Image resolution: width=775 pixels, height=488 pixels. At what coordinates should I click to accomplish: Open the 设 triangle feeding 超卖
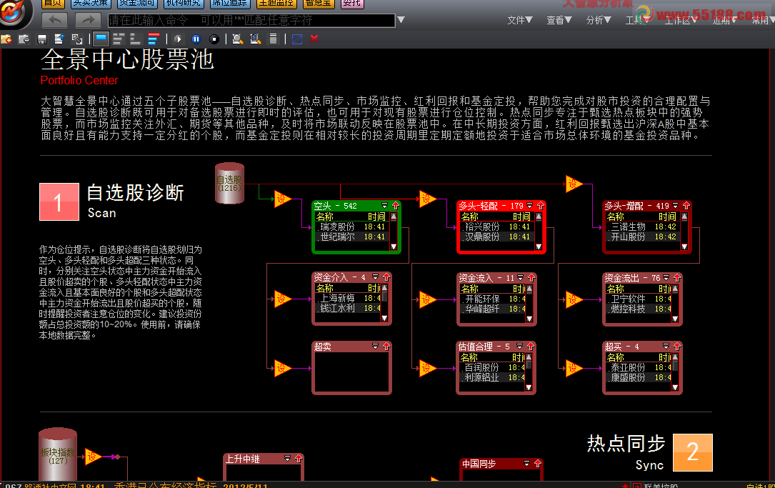point(282,368)
